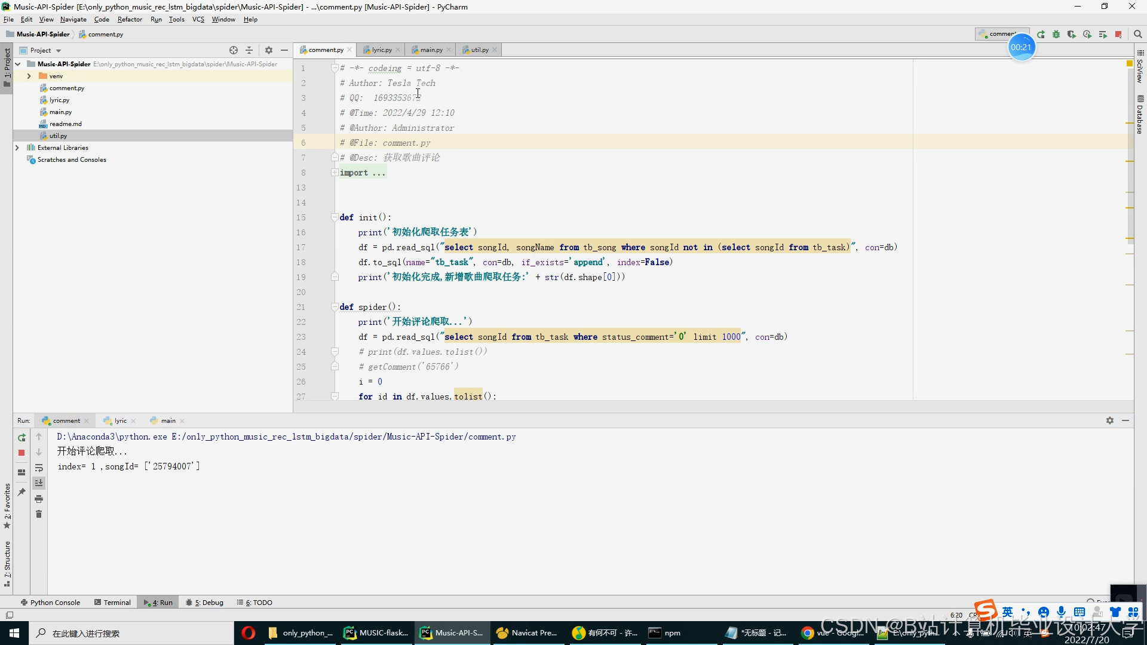Select util.py in the project tree
This screenshot has height=645, width=1147.
coord(58,136)
